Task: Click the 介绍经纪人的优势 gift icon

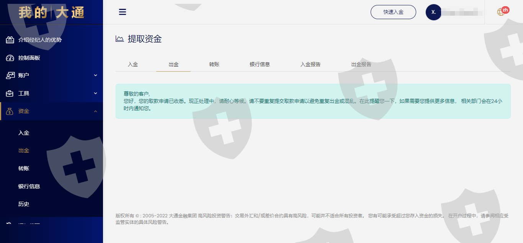Action: point(10,40)
